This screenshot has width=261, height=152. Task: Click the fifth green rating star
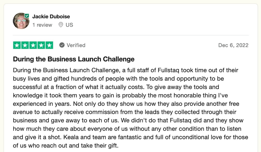pyautogui.click(x=49, y=45)
